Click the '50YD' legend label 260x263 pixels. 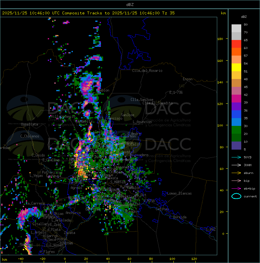(247, 157)
